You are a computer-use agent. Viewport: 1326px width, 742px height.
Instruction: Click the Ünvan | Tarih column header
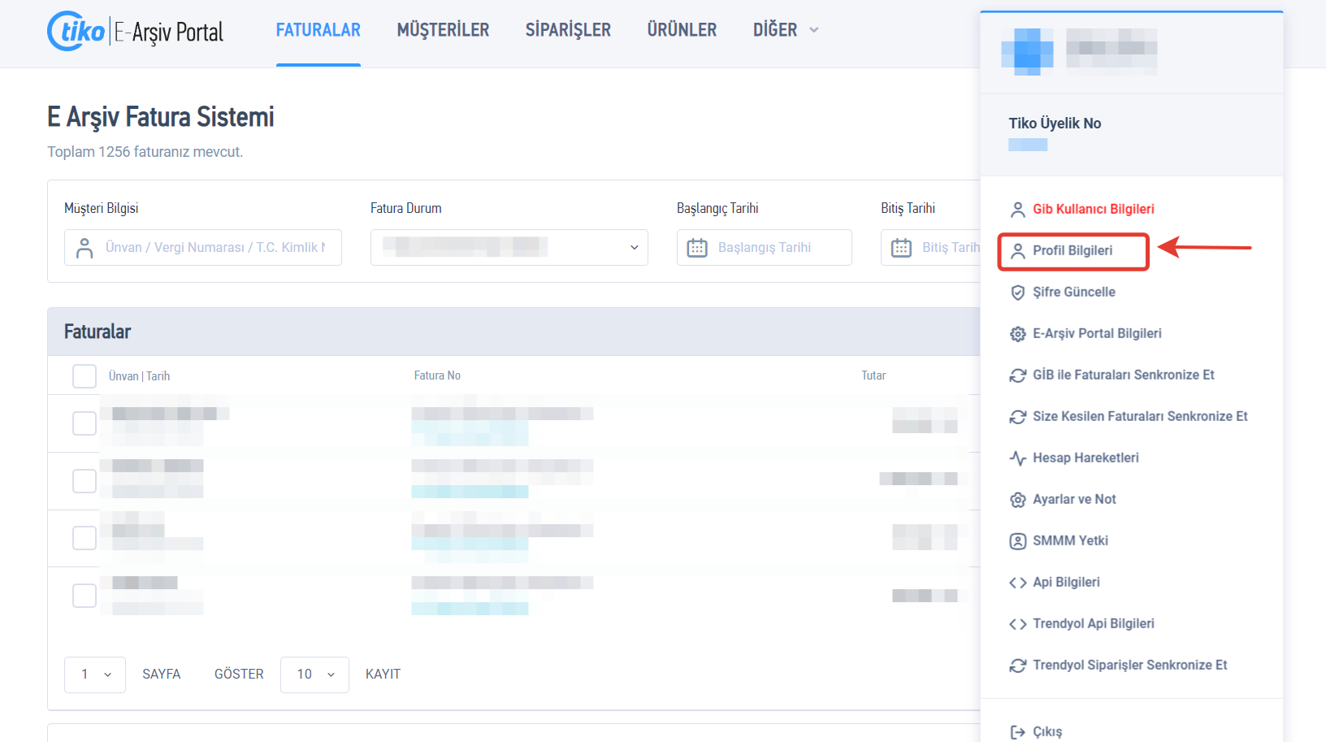tap(139, 376)
